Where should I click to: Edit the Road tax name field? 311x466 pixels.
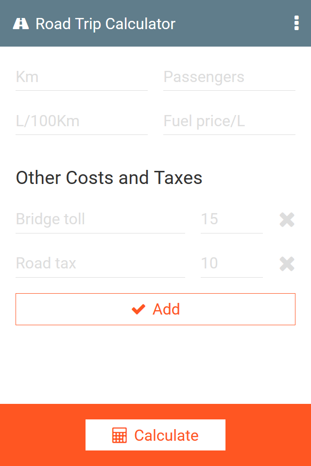click(100, 264)
